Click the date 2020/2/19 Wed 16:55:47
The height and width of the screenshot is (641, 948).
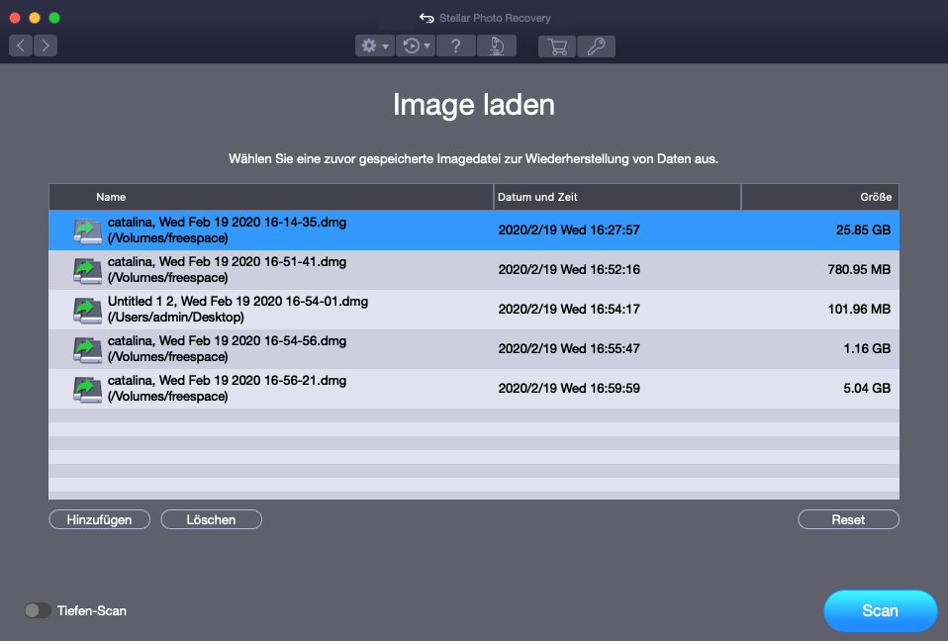(x=569, y=348)
